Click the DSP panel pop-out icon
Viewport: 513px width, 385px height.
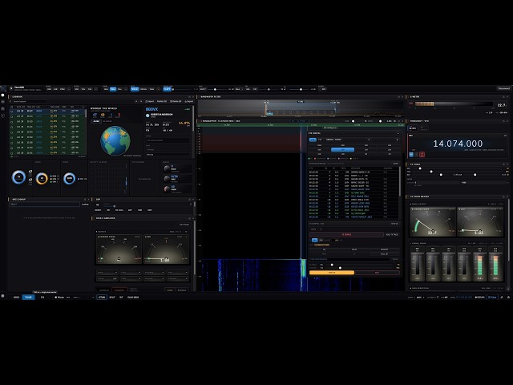189,199
